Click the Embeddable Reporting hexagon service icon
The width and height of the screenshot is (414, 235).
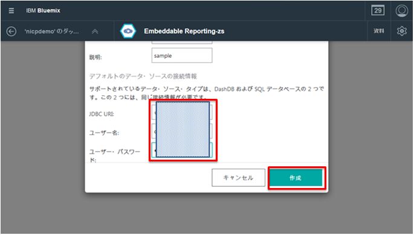tap(128, 31)
